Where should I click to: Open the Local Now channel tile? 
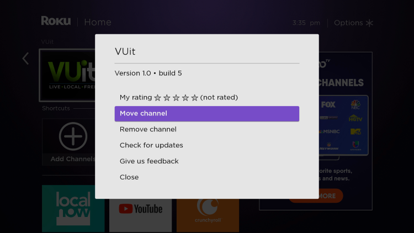pyautogui.click(x=73, y=209)
